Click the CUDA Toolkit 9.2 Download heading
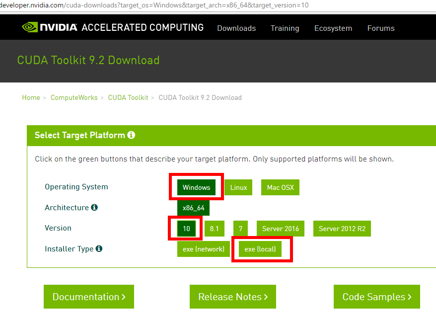This screenshot has height=322, width=436. click(88, 60)
